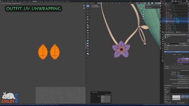Click the Use Nodes button

(177, 52)
